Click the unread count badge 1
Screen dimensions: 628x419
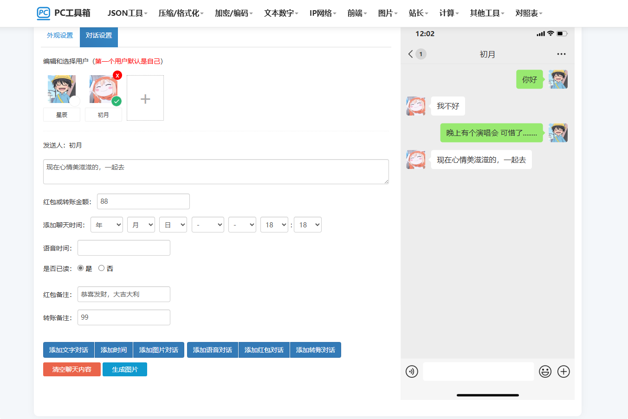(421, 54)
